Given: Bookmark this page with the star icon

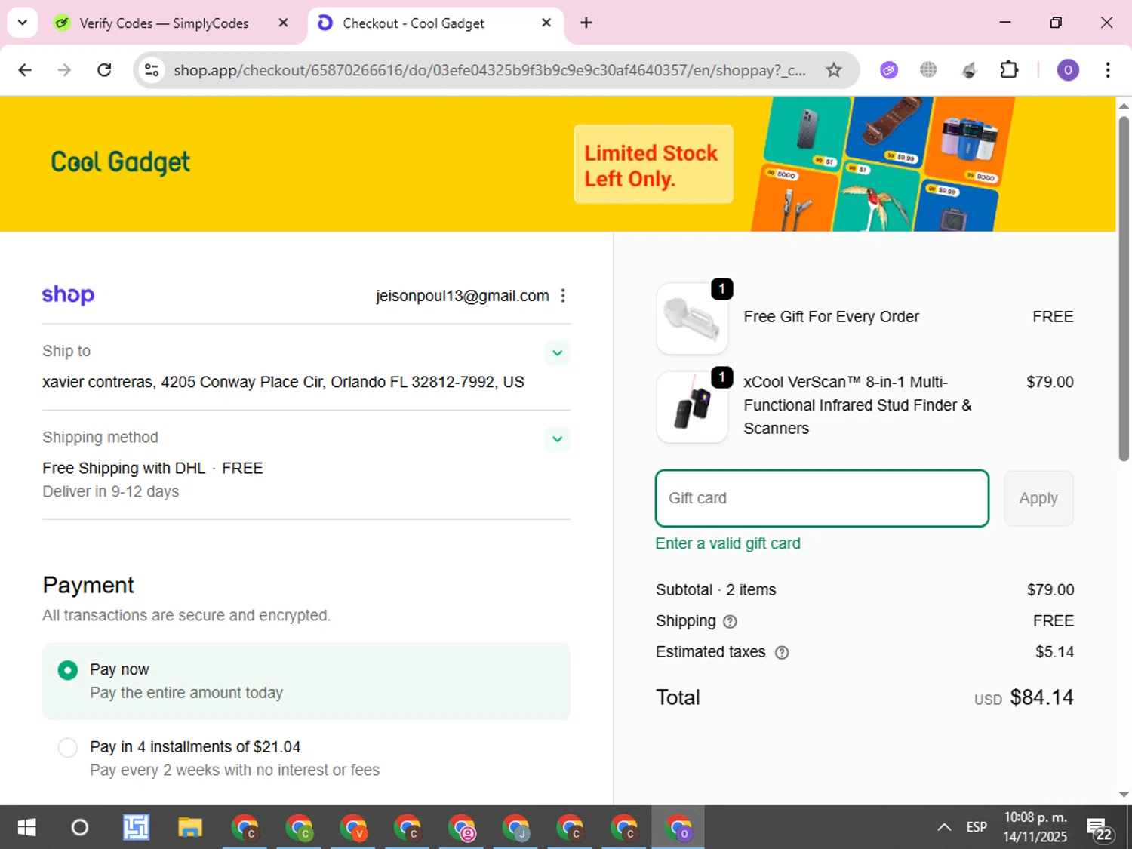Looking at the screenshot, I should click(x=833, y=70).
